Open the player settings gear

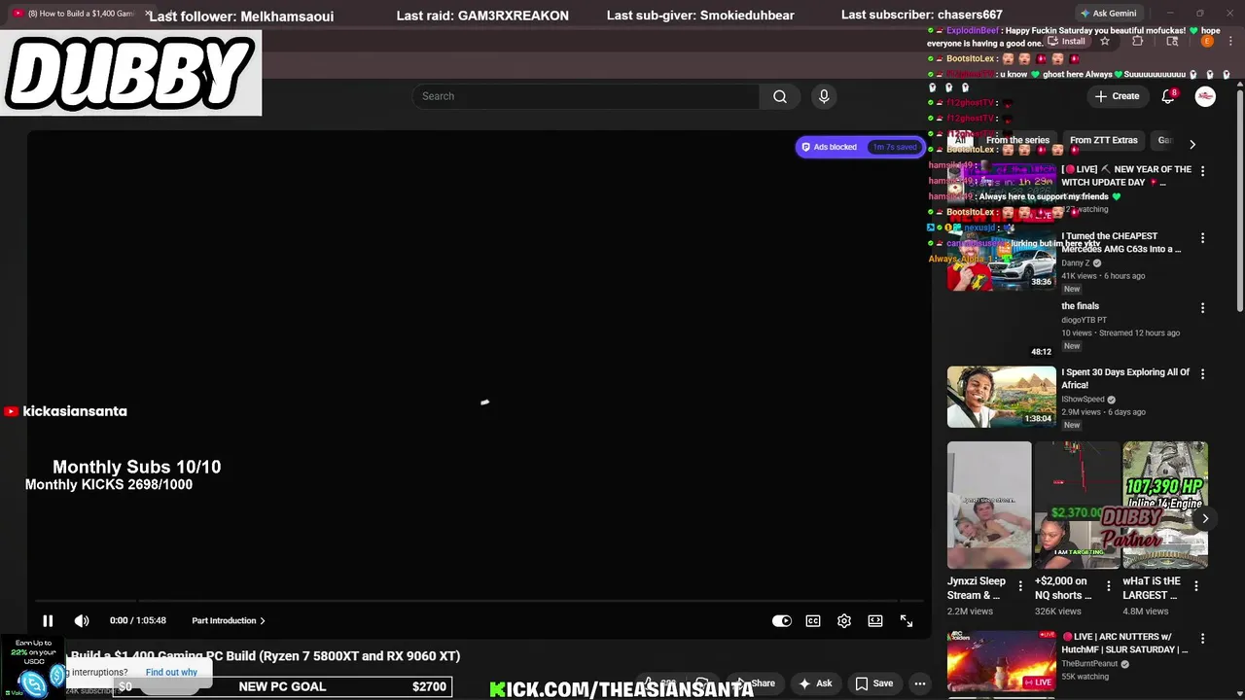[844, 620]
